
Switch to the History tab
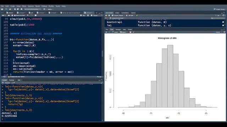pyautogui.click(x=117, y=13)
